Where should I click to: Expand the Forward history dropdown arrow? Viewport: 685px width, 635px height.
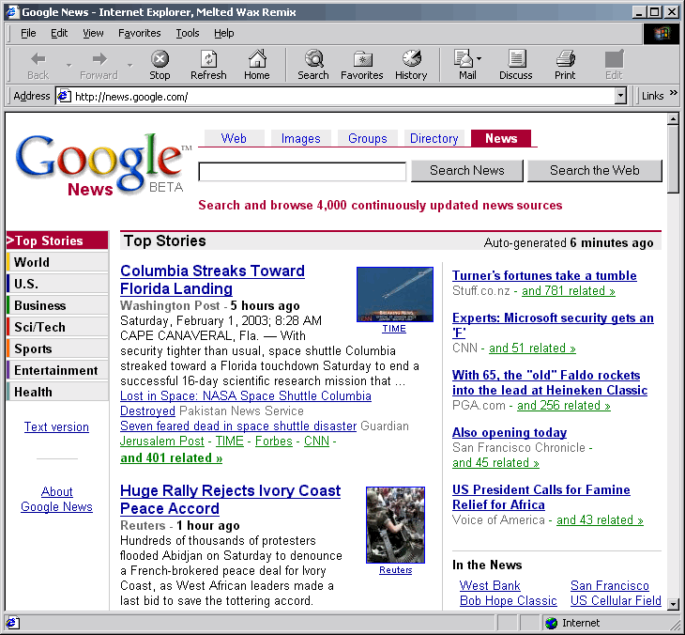130,65
